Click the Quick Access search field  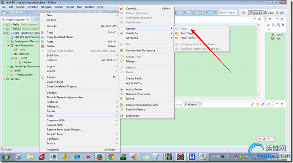(x=228, y=13)
